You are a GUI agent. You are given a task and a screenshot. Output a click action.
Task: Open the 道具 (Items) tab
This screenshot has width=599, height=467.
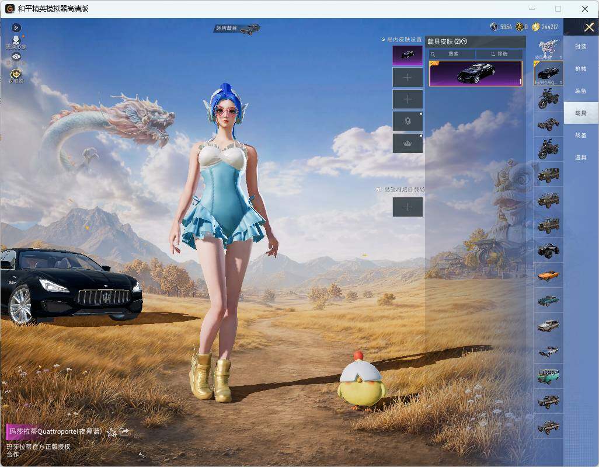[x=581, y=158]
